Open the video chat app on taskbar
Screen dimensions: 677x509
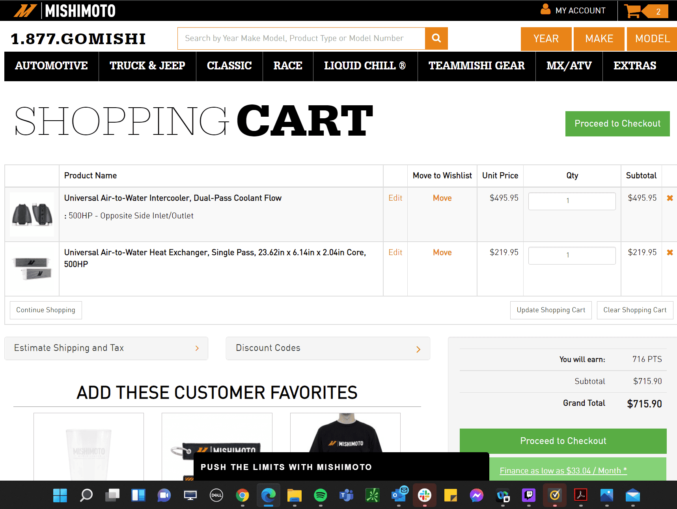click(x=164, y=495)
